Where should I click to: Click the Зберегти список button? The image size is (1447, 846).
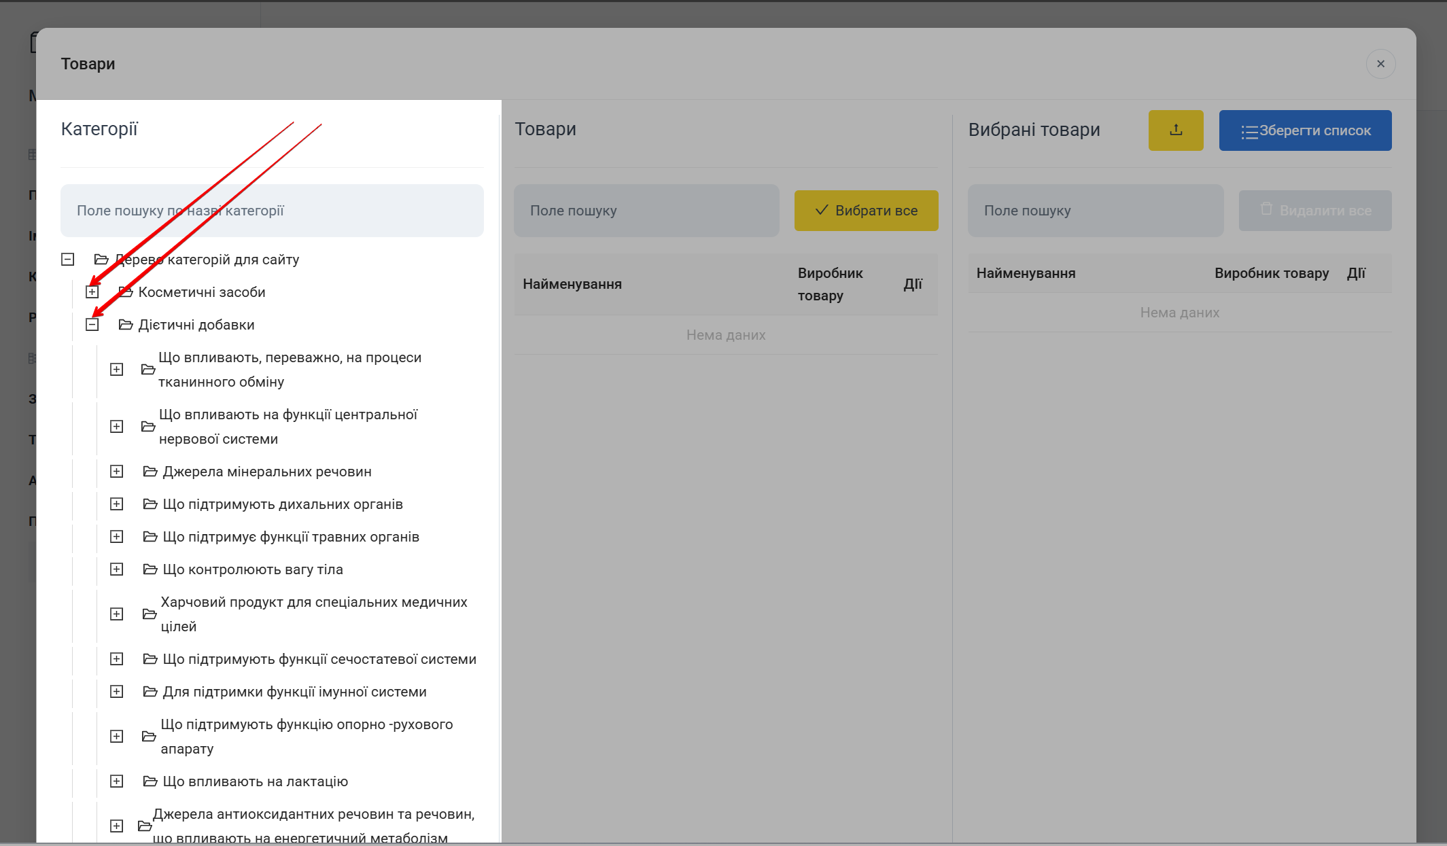click(x=1305, y=130)
